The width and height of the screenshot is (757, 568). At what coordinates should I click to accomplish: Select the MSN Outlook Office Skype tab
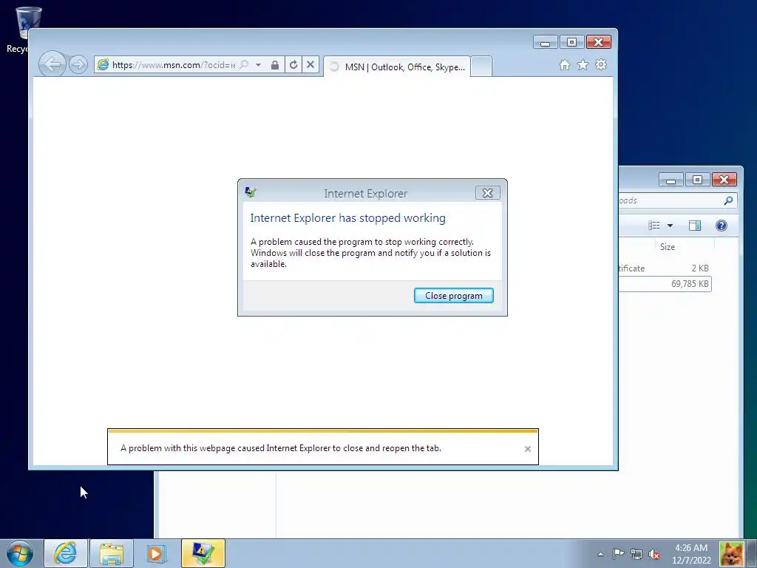(397, 67)
